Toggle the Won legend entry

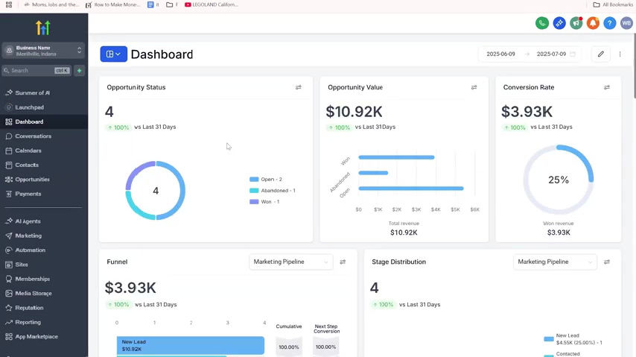[264, 201]
